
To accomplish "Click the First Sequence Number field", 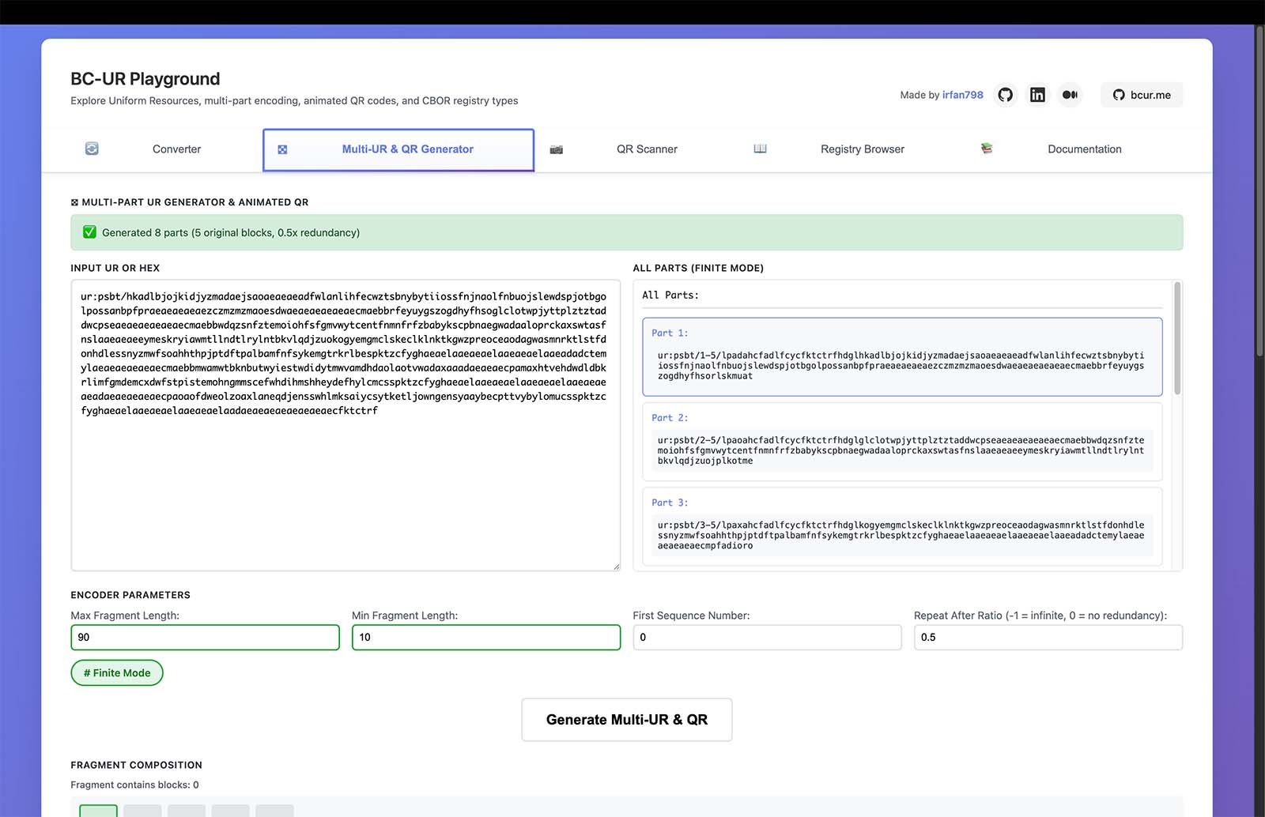I will pos(766,637).
